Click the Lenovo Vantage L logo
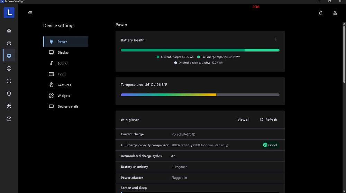Viewport: 346px width, 193px height. (x=9, y=12)
